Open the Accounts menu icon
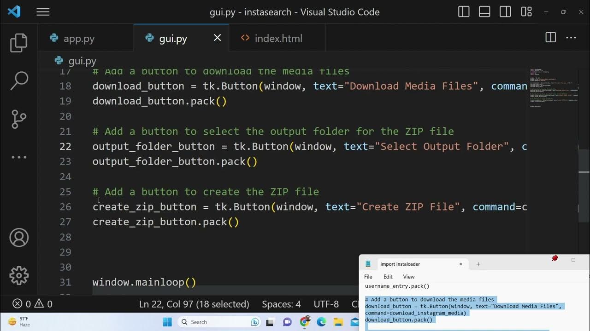The height and width of the screenshot is (331, 590). coord(19,238)
